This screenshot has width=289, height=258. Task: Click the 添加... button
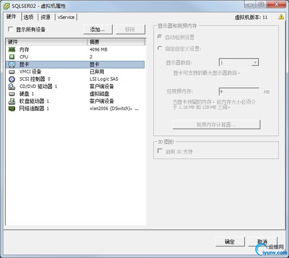[98, 29]
